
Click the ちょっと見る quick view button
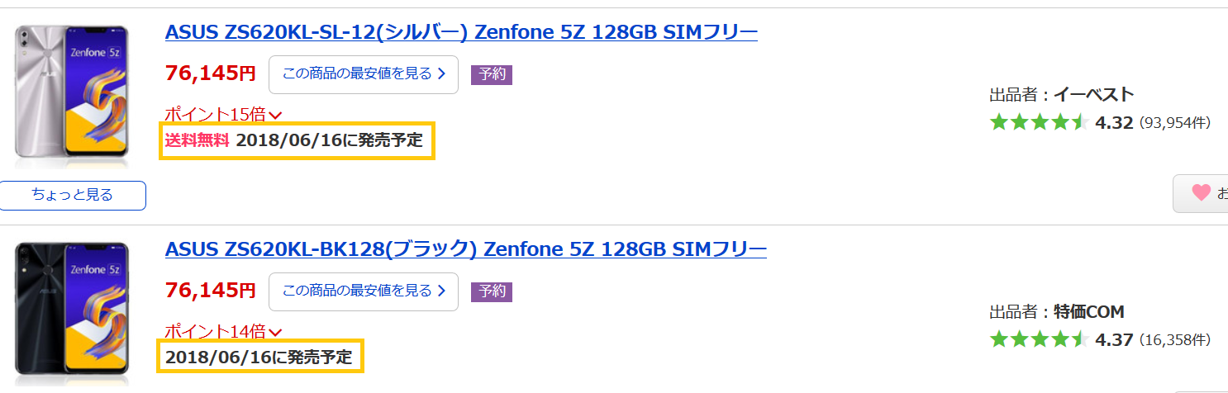pyautogui.click(x=73, y=196)
